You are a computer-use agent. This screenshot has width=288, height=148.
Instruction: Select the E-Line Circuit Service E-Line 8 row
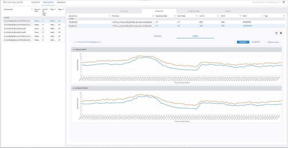[34, 28]
